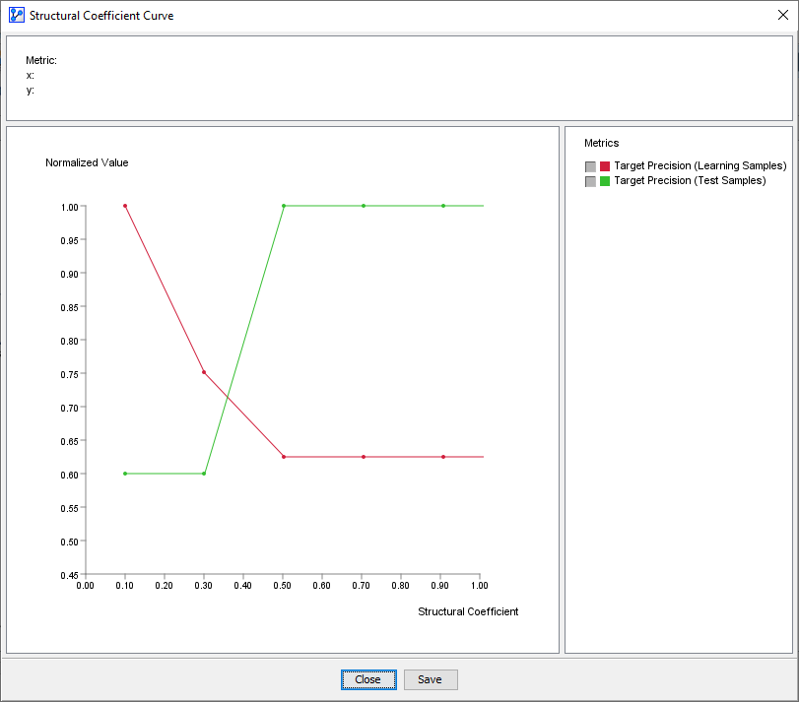The image size is (799, 702).
Task: Toggle gray checkbox for Target Precision (Learning Samples)
Action: pos(590,166)
